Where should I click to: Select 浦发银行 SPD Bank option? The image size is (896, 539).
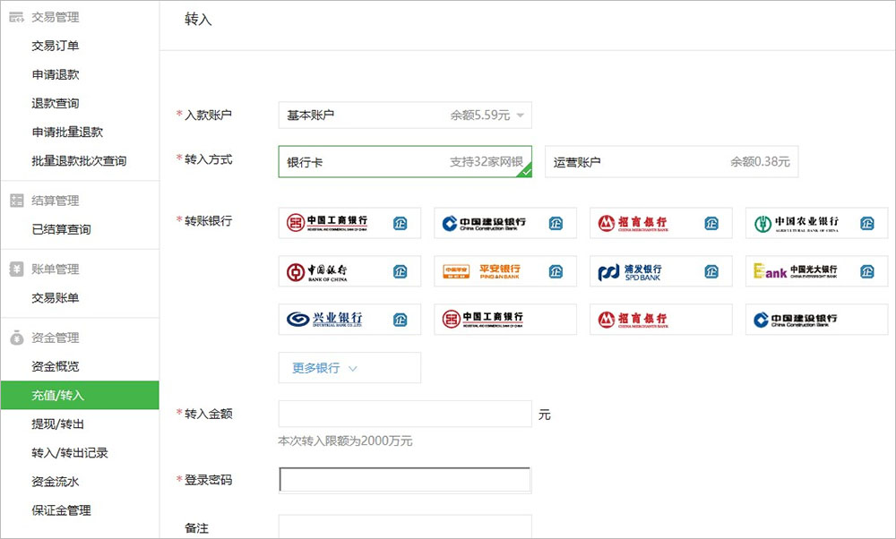pyautogui.click(x=661, y=271)
